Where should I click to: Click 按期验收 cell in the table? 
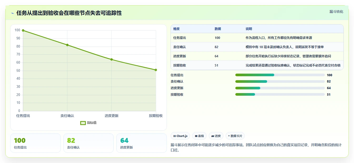coord(180,65)
